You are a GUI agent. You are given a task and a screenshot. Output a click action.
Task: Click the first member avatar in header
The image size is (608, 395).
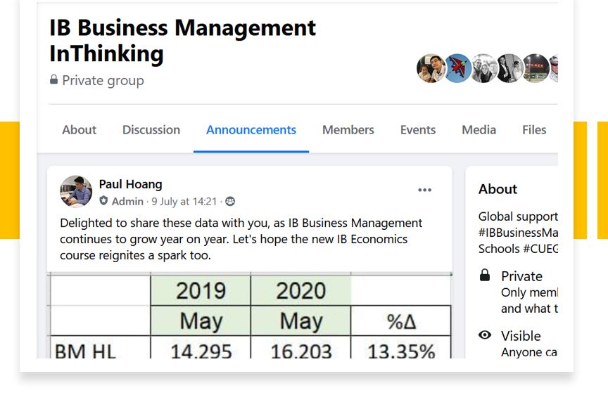coord(430,68)
